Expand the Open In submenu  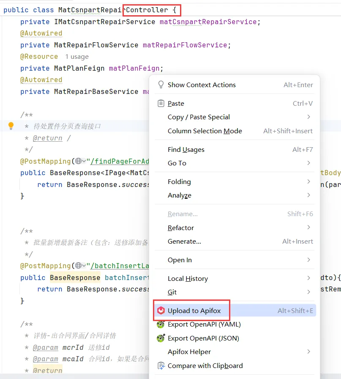click(235, 260)
